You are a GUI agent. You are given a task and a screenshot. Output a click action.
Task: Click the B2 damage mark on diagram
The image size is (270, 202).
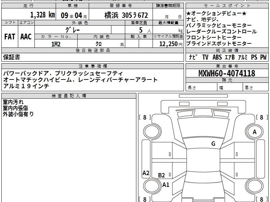[x=161, y=175]
